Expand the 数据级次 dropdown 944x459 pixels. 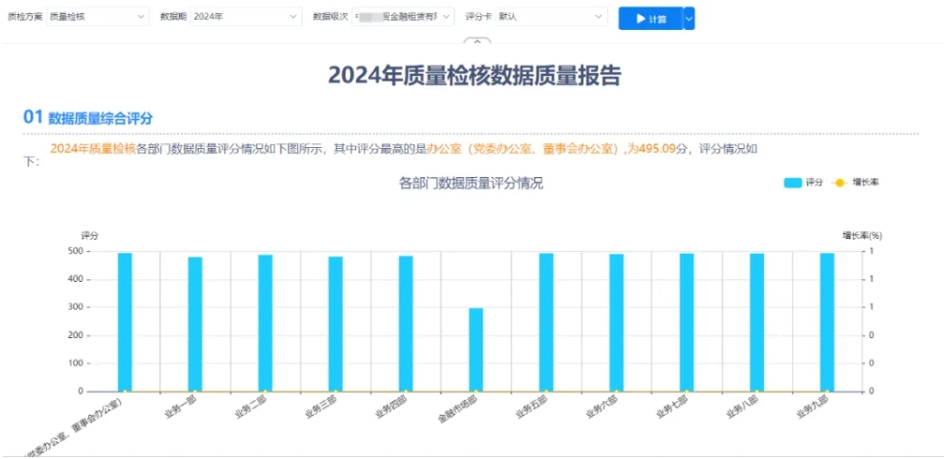click(x=403, y=17)
